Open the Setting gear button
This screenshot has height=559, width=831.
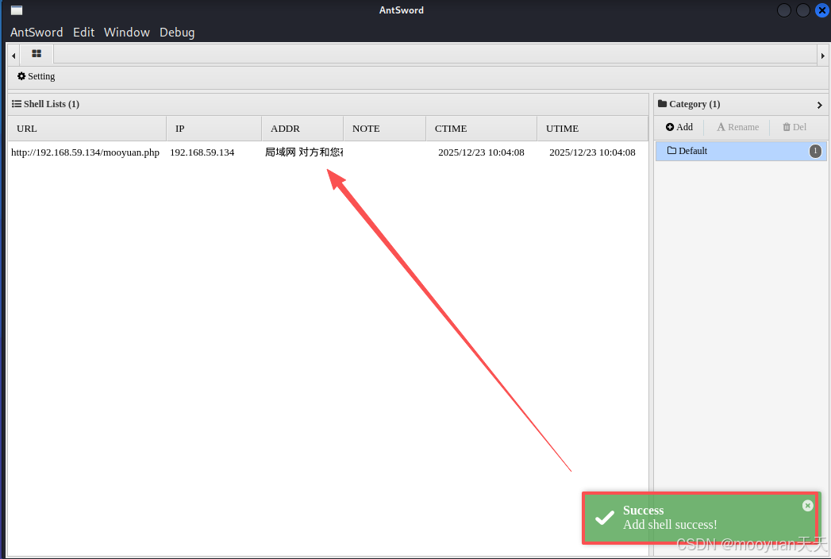click(36, 76)
